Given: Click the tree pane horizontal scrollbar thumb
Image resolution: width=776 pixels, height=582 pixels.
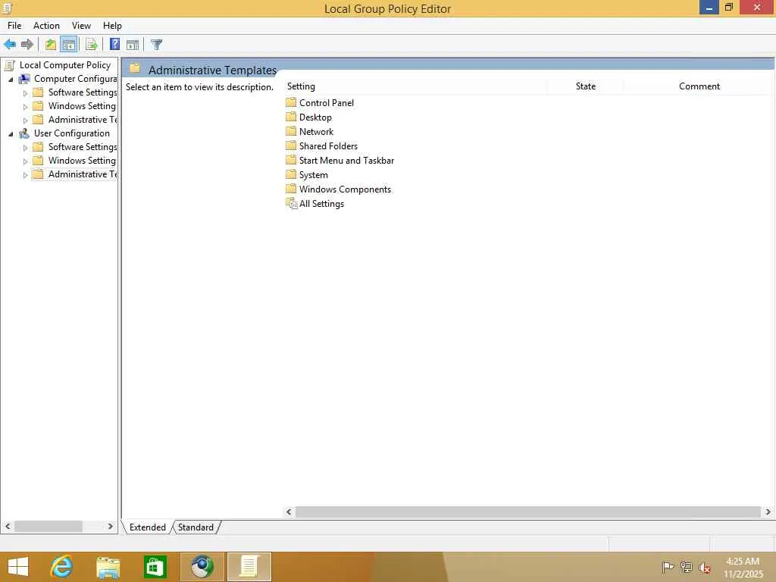Looking at the screenshot, I should [48, 527].
